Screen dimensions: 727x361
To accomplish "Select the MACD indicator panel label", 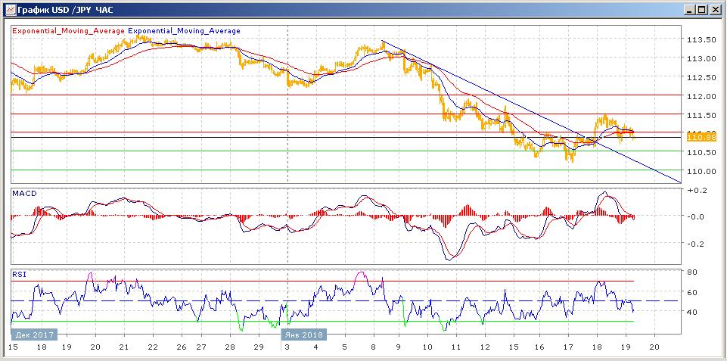I will pyautogui.click(x=24, y=194).
